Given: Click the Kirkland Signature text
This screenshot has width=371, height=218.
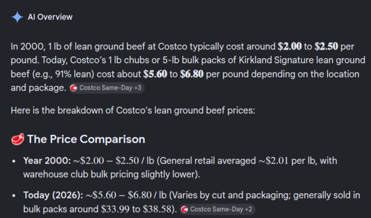Looking at the screenshot, I should [x=276, y=60].
